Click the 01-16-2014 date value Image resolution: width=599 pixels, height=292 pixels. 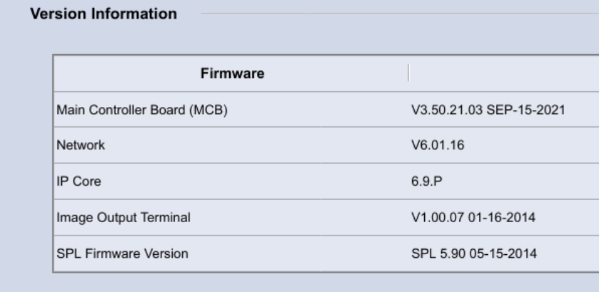point(484,218)
